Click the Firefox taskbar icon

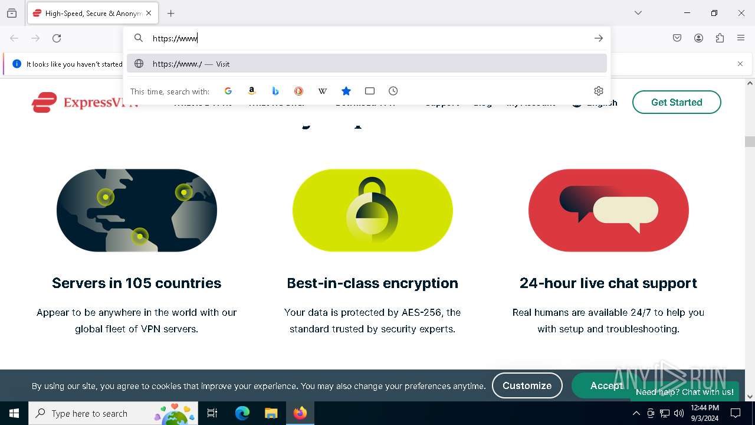pos(300,413)
